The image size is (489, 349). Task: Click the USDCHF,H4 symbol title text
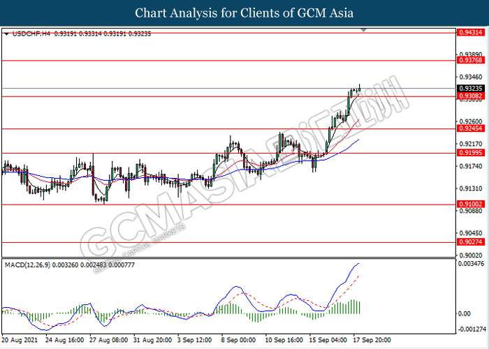pos(31,34)
